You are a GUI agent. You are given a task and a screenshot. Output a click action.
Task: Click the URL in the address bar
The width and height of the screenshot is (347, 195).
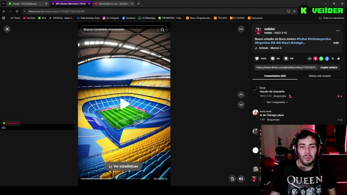point(57,11)
